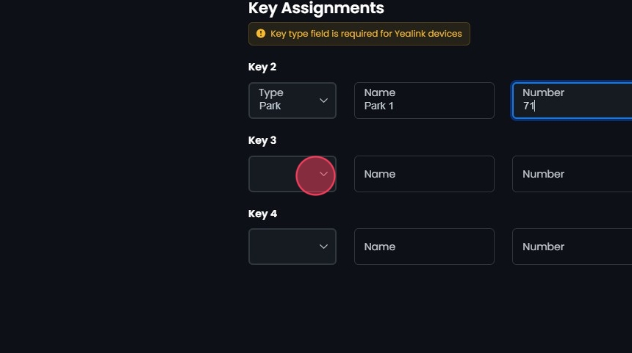Click the '71' value in Key 2
Viewport: 632px width, 353px height.
coord(528,106)
